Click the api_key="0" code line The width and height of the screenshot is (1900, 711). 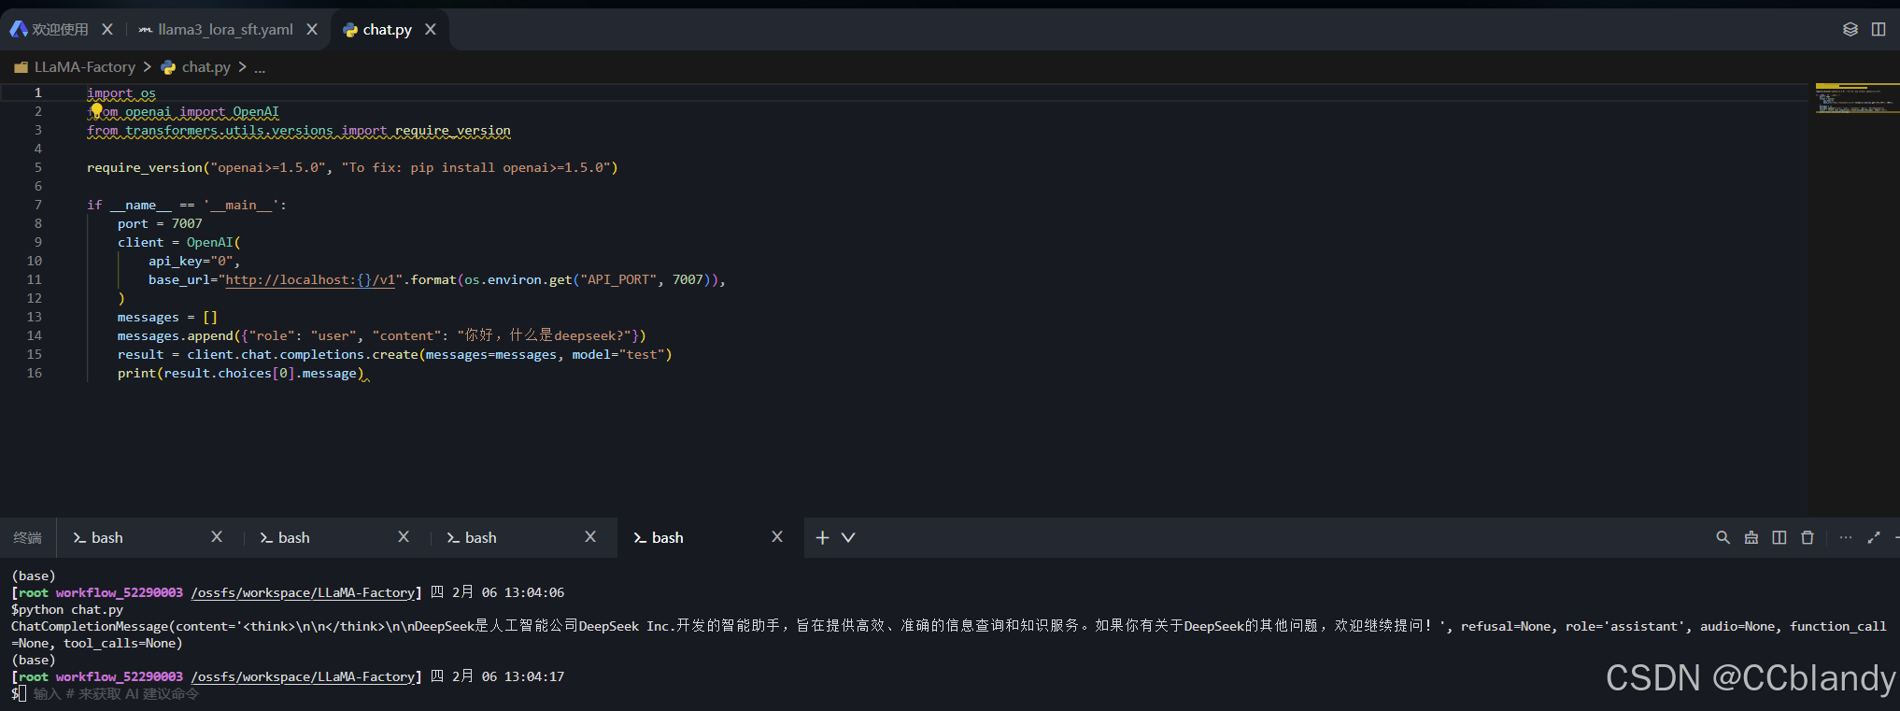click(x=194, y=261)
